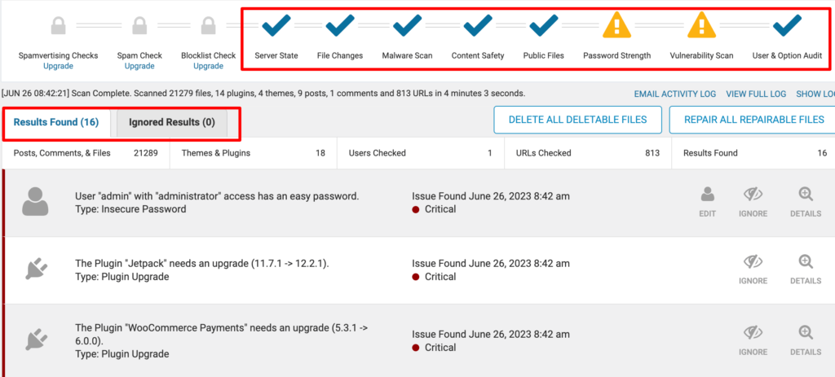Click the URLs Checked stat
The image size is (835, 377).
click(x=588, y=153)
